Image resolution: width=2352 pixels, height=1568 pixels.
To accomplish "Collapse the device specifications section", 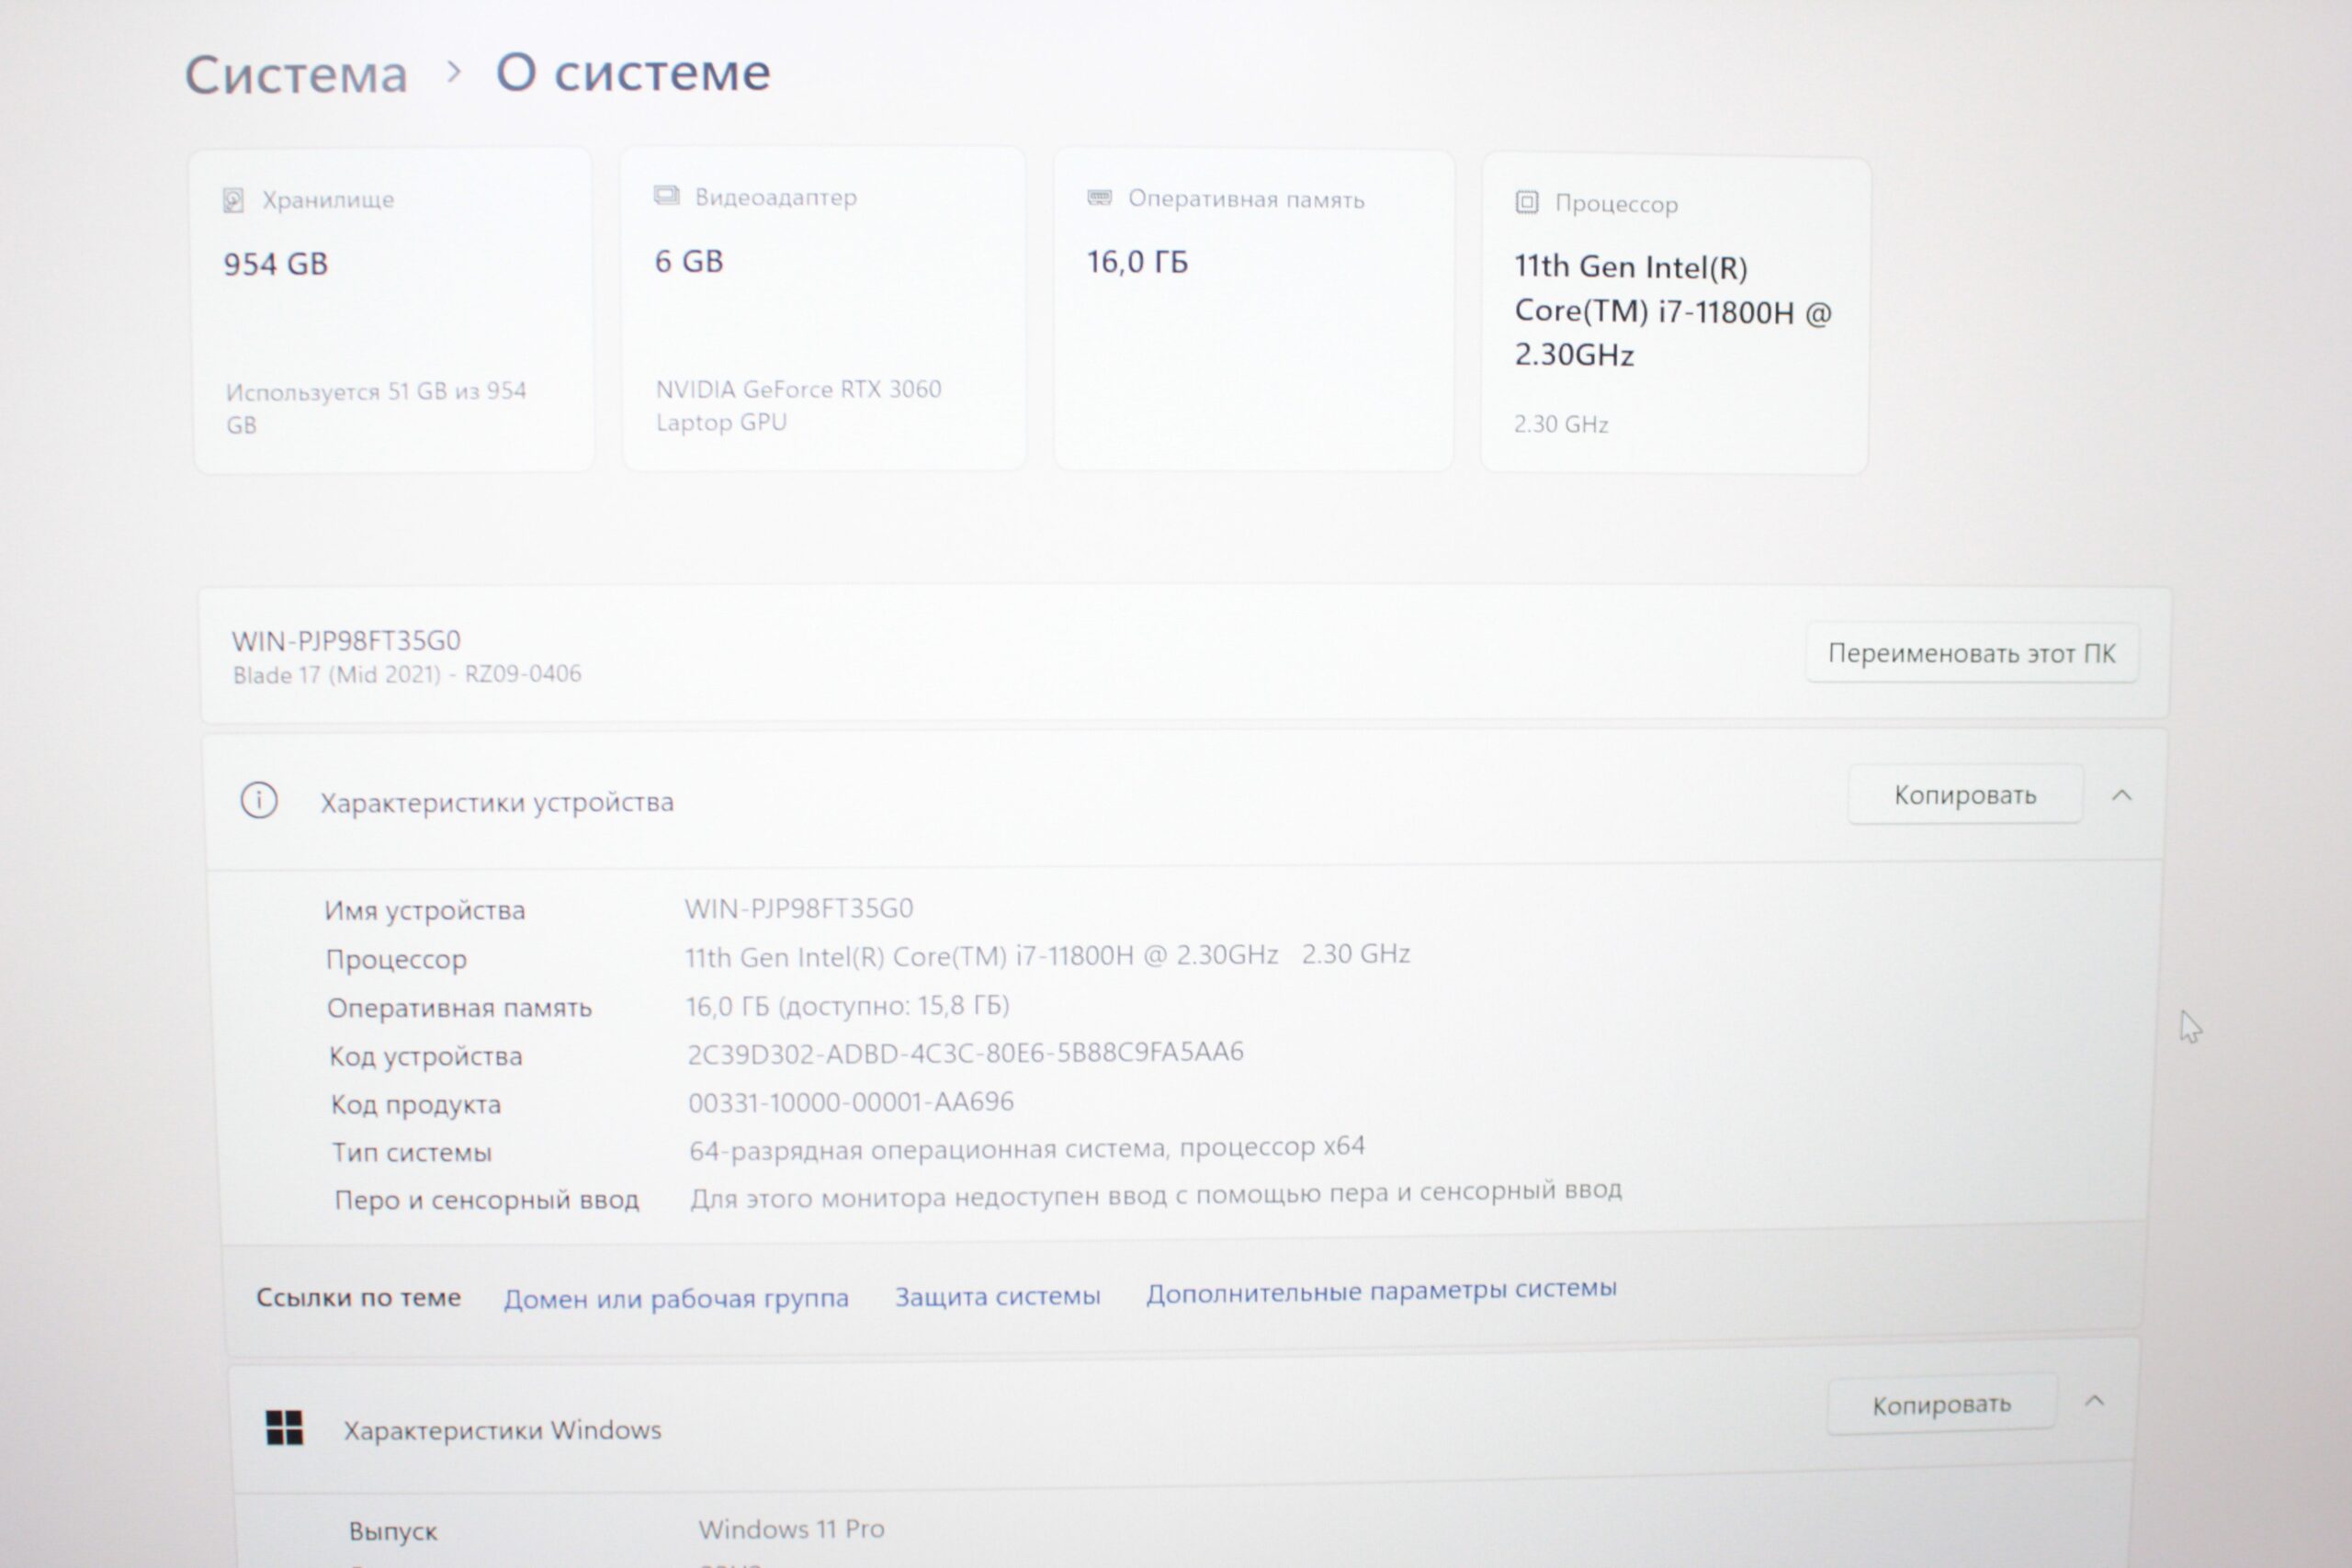I will coord(2121,796).
